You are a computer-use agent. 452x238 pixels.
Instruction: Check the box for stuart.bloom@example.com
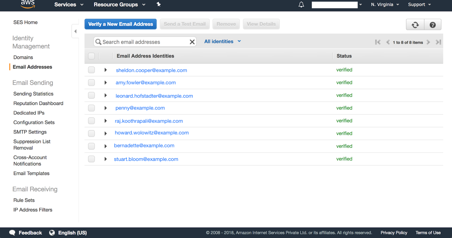tap(91, 159)
